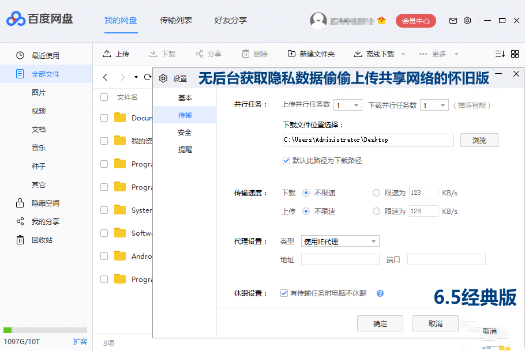Select 图片 category in sidebar
This screenshot has width=525, height=351.
click(x=39, y=92)
